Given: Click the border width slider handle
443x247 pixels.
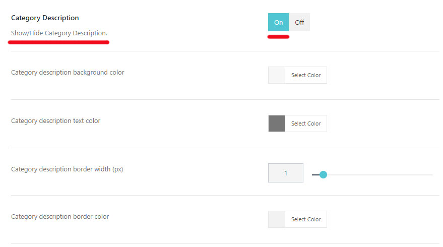Looking at the screenshot, I should coord(323,174).
